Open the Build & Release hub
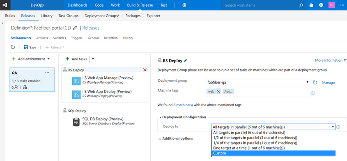 coord(140,5)
